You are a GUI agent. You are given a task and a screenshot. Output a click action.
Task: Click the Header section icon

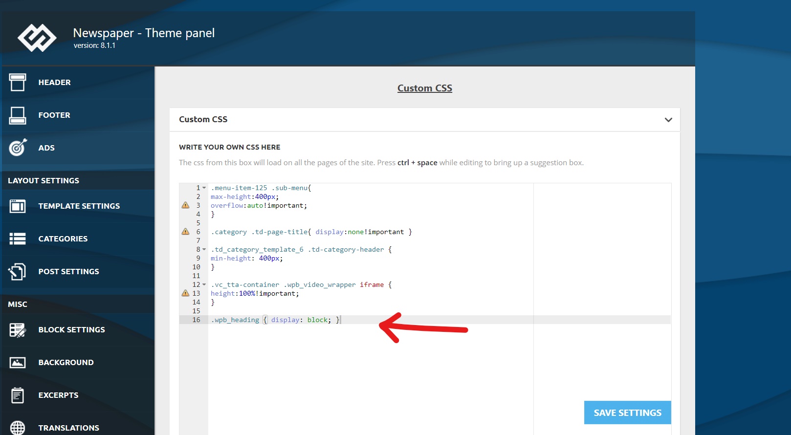[18, 82]
